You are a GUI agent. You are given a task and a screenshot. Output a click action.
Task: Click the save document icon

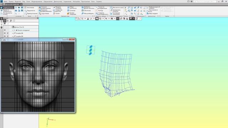click(22, 7)
